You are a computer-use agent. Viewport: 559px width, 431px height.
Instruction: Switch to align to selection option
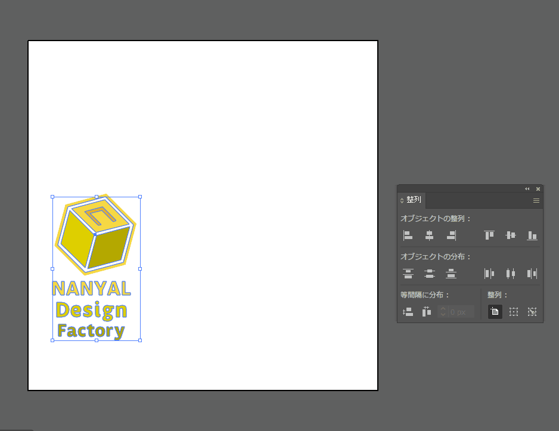[x=514, y=312]
